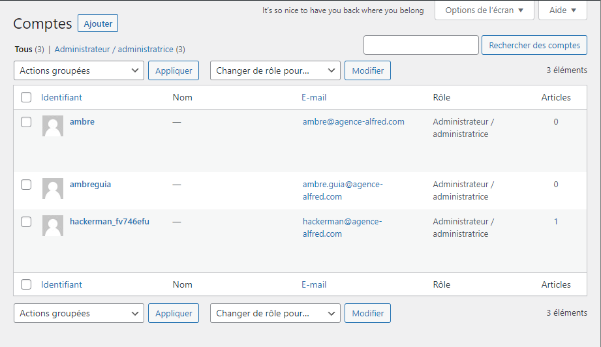Expand the top Changer de rôle pour dropdown
Screen dimensions: 601x347
pos(275,70)
